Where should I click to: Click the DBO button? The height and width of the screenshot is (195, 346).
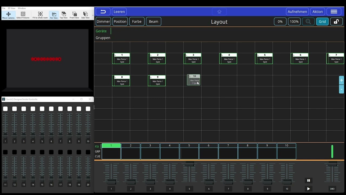pyautogui.click(x=332, y=189)
